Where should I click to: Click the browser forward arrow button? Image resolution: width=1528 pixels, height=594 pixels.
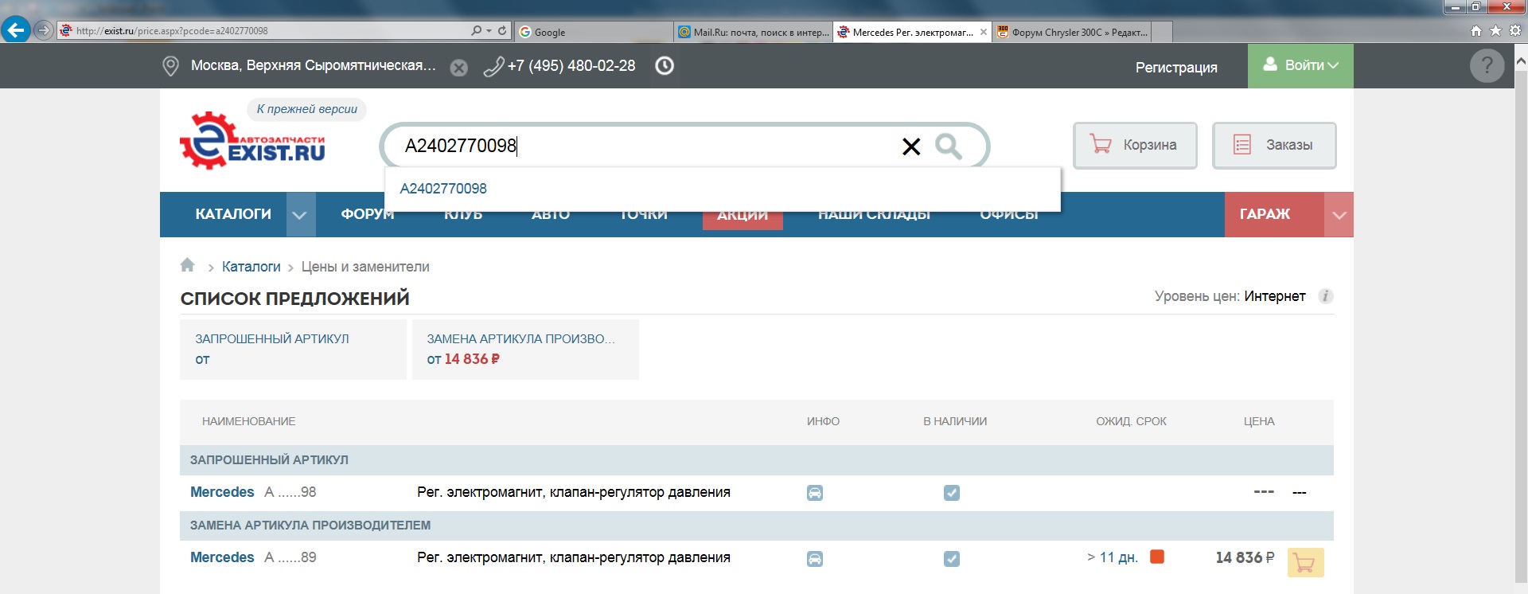44,30
